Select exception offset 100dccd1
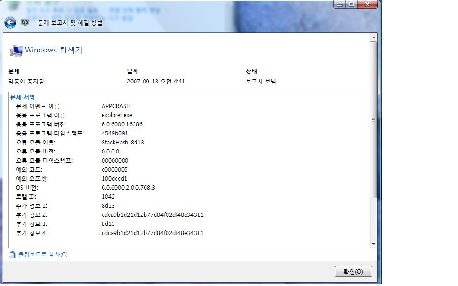The width and height of the screenshot is (458, 286). 114,179
